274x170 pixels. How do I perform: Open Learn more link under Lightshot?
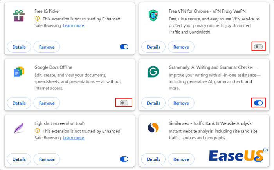74,138
